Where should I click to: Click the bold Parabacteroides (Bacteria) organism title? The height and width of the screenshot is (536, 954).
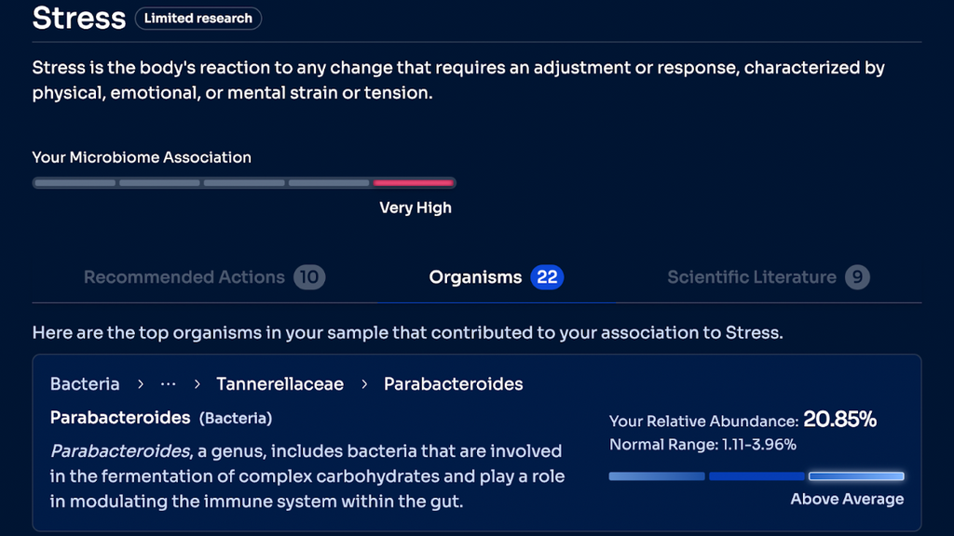point(120,418)
